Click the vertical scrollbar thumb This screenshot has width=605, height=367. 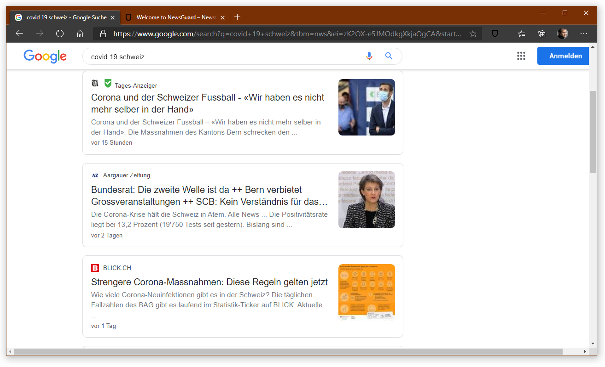(x=593, y=131)
